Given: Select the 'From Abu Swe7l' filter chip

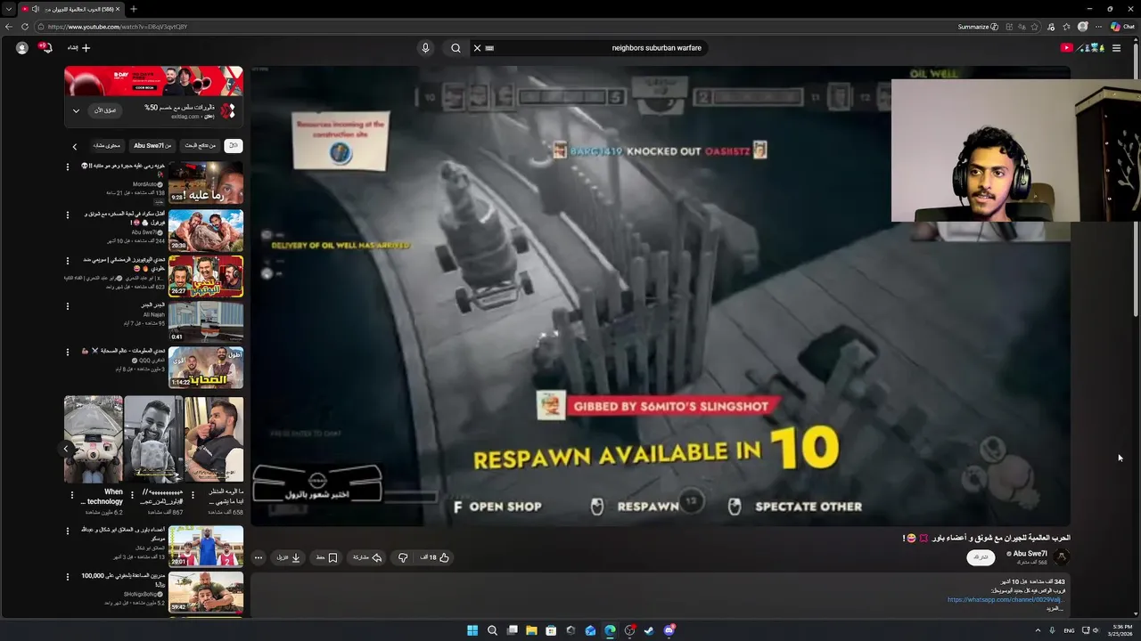Looking at the screenshot, I should pos(152,145).
